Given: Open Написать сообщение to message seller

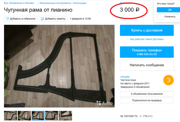Looking at the screenshot, I should pos(147,65).
